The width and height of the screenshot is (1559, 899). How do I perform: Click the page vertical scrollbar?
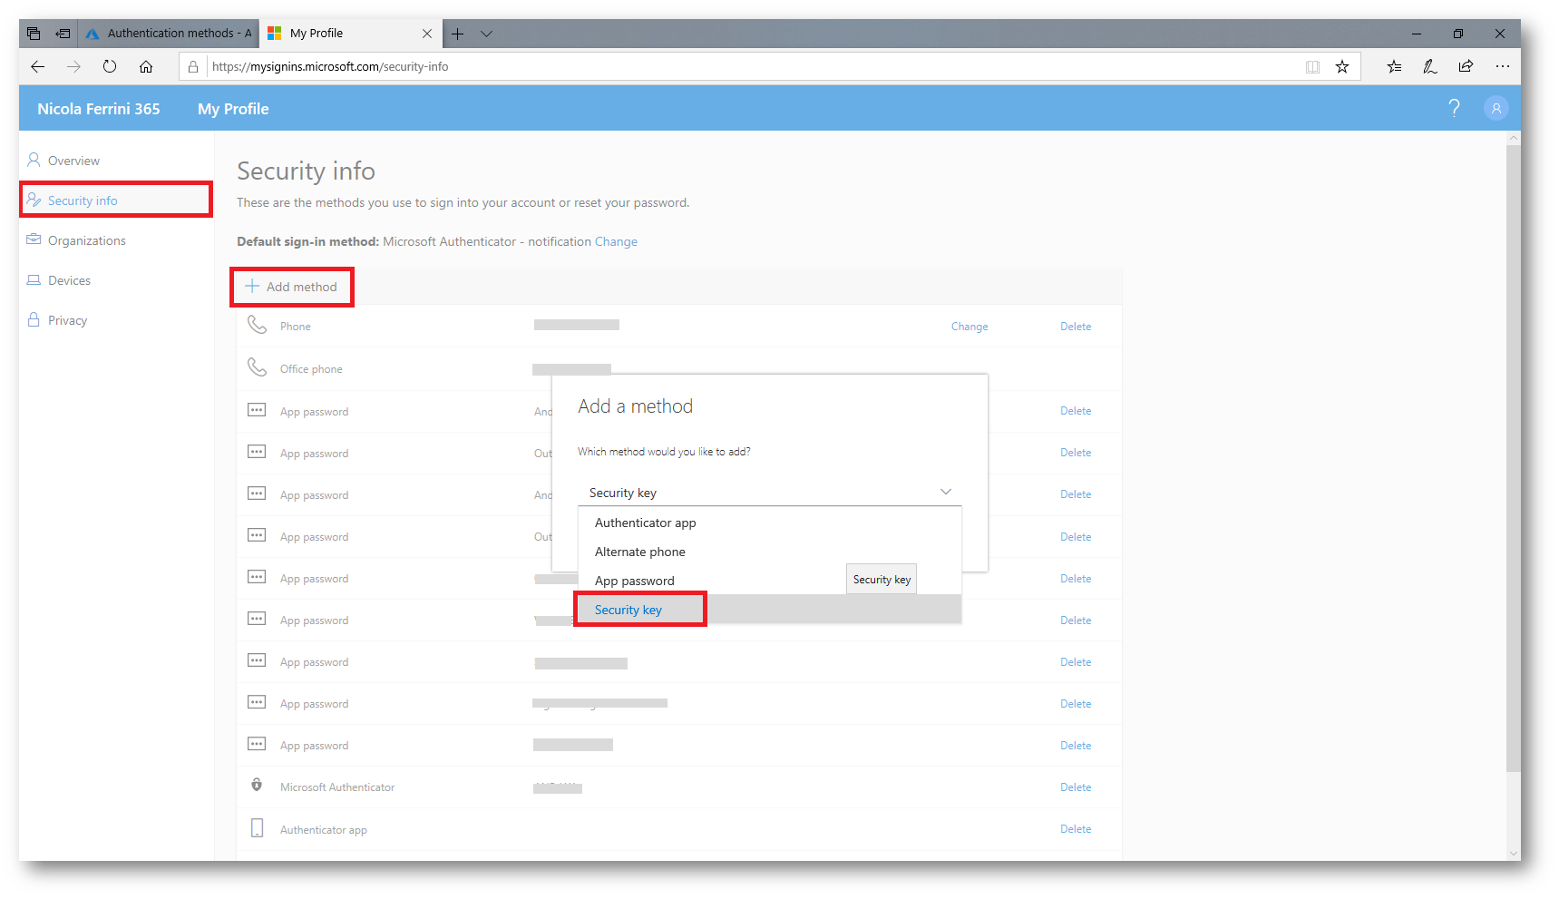tap(1513, 458)
